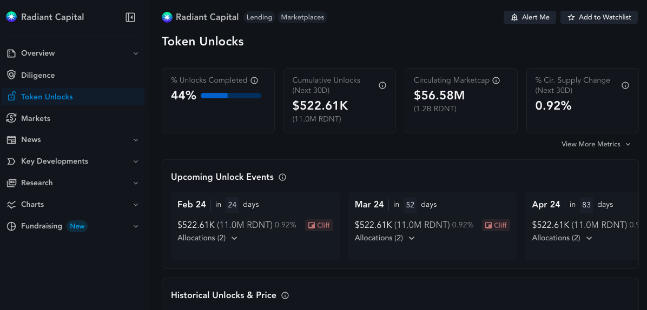Click Radiant Capital logo in page header
The image size is (647, 310).
coord(167,17)
